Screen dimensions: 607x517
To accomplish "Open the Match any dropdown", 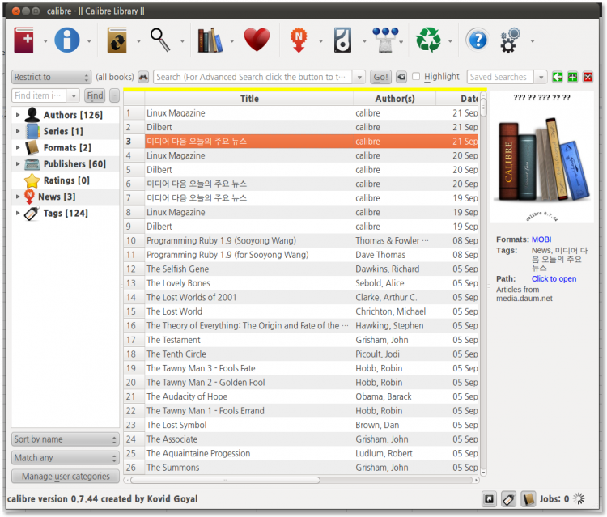I will (x=65, y=458).
